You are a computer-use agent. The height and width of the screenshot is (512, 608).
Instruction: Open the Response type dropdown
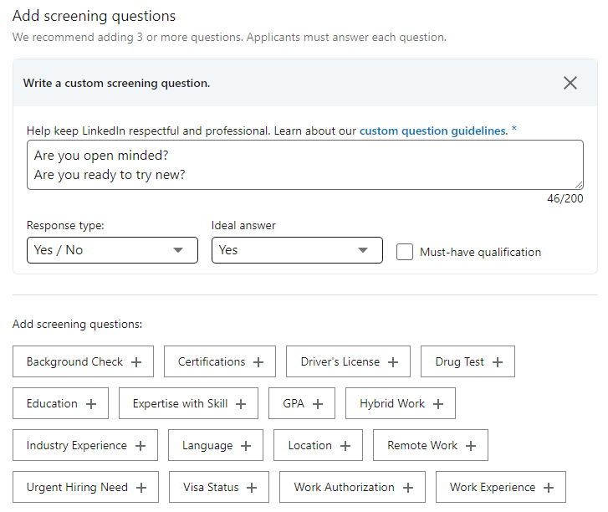112,250
